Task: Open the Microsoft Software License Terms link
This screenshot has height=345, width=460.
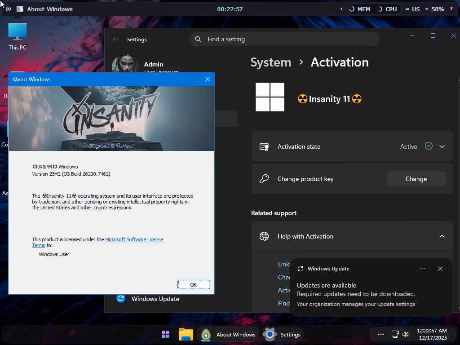Action: [134, 239]
